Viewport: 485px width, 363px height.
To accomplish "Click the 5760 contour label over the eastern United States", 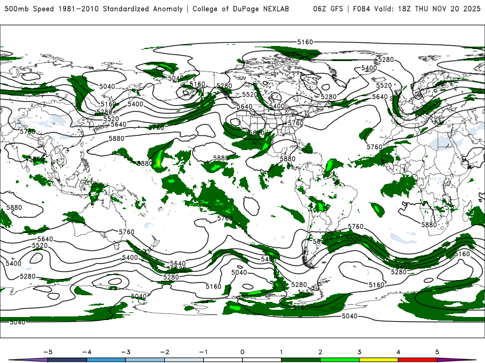I will click(x=296, y=123).
